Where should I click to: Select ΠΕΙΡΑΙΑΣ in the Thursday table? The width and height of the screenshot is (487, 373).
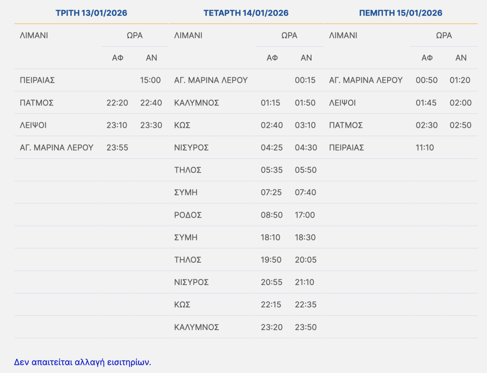click(x=347, y=148)
